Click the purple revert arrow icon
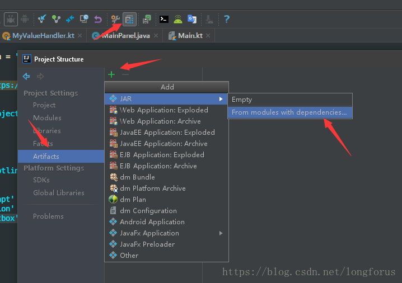Screen dimensions: 402x283 click(98, 19)
